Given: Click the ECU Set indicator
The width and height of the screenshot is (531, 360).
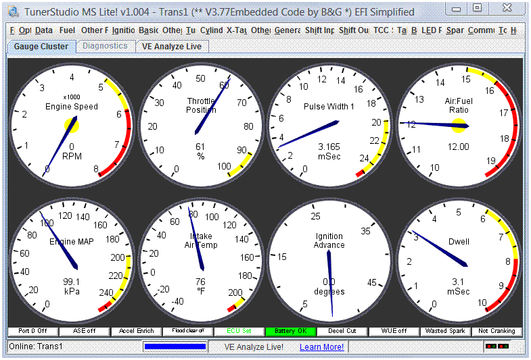Looking at the screenshot, I should click(239, 331).
